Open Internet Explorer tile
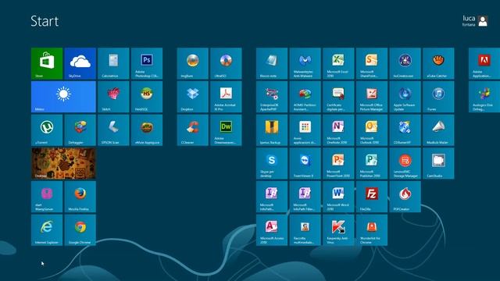The image size is (500, 281). [x=47, y=229]
